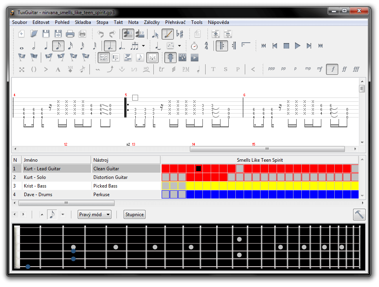This screenshot has height=287, width=379.
Task: Open a file with the folder icon
Action: [34, 34]
